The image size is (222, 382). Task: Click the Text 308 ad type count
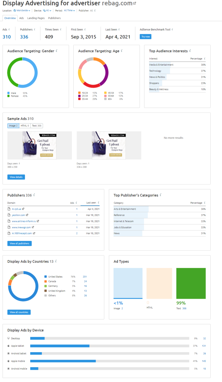(184, 309)
